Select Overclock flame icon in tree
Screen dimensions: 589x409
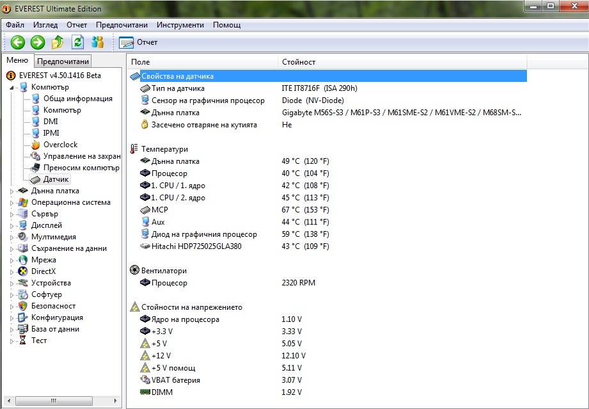[36, 145]
